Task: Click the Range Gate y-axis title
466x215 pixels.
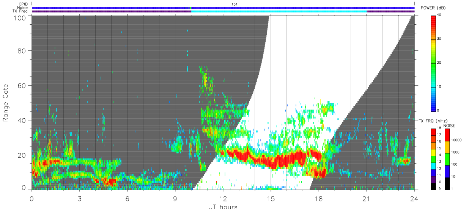Action: tap(6, 102)
